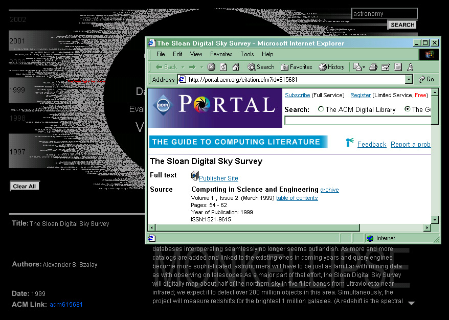Follow the acm615681 ACM link
This screenshot has width=449, height=320.
(x=66, y=305)
